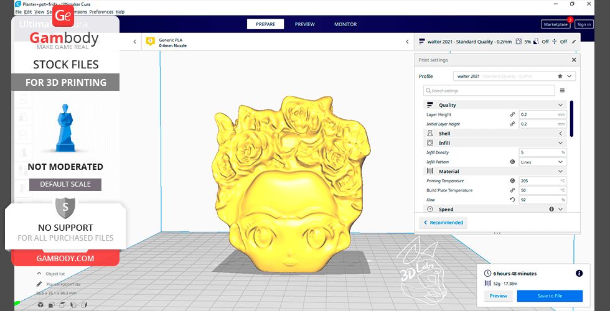Switch to the MONITOR stage tab
The width and height of the screenshot is (610, 311).
345,24
